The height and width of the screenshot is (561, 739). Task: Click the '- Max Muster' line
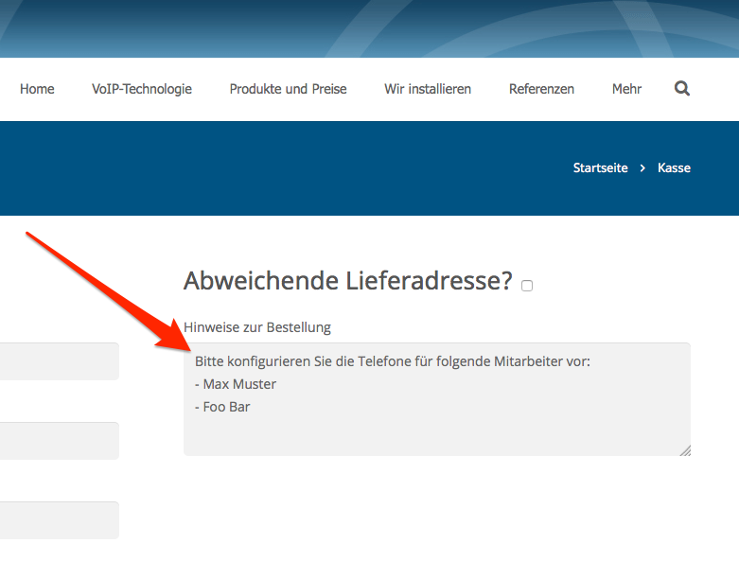coord(236,384)
